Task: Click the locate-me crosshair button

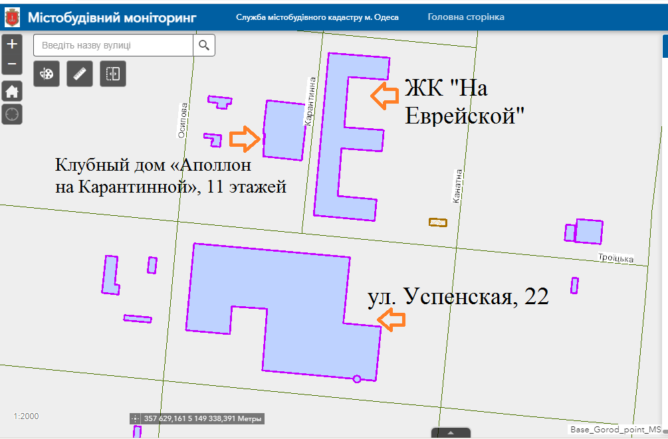Action: pyautogui.click(x=12, y=114)
